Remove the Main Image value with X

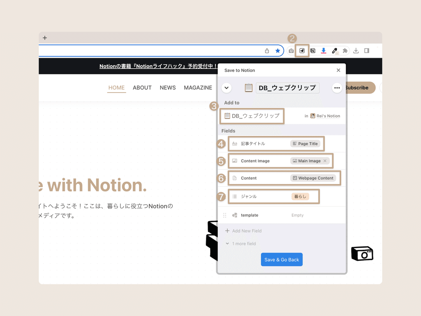325,161
